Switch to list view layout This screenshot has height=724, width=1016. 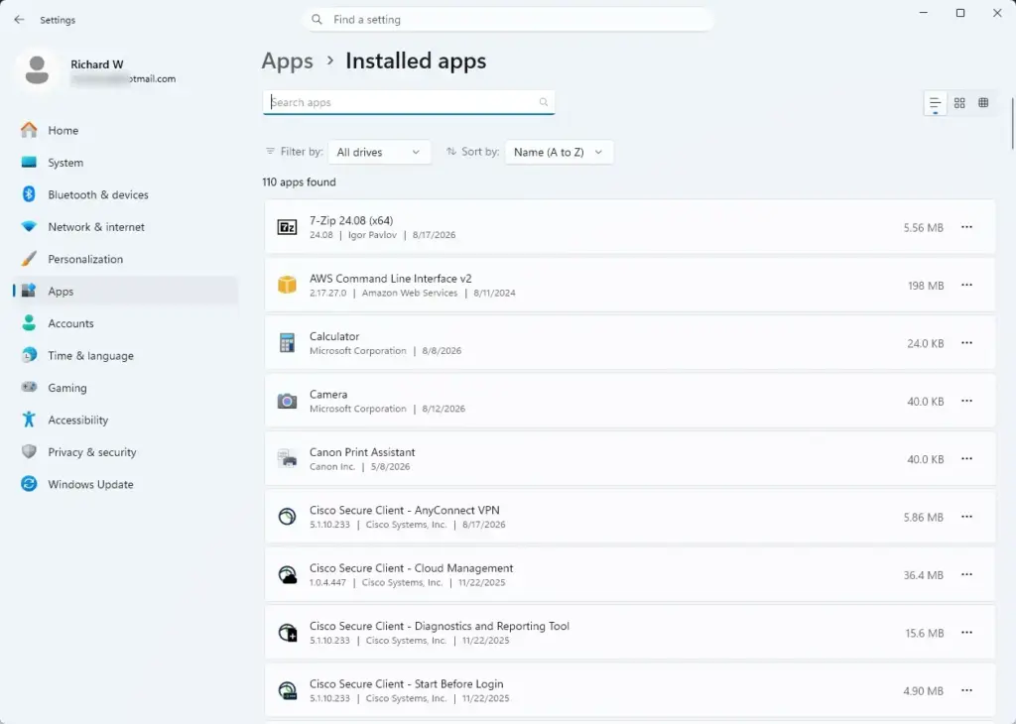935,103
